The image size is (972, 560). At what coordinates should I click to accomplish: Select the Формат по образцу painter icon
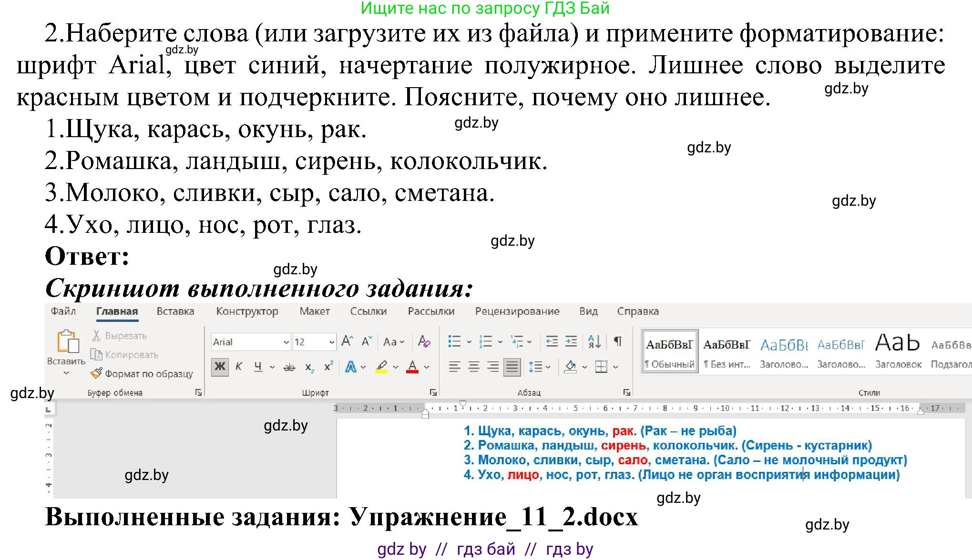96,374
